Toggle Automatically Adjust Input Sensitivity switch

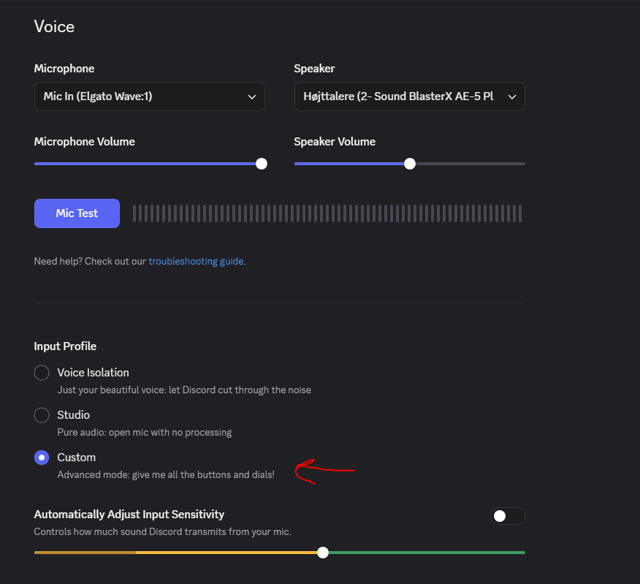click(507, 516)
